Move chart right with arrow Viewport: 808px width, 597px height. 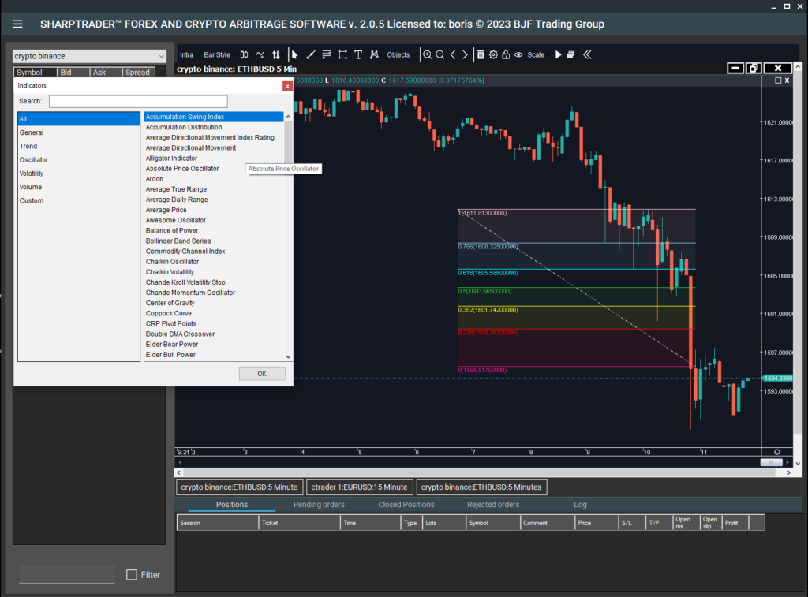pyautogui.click(x=465, y=54)
